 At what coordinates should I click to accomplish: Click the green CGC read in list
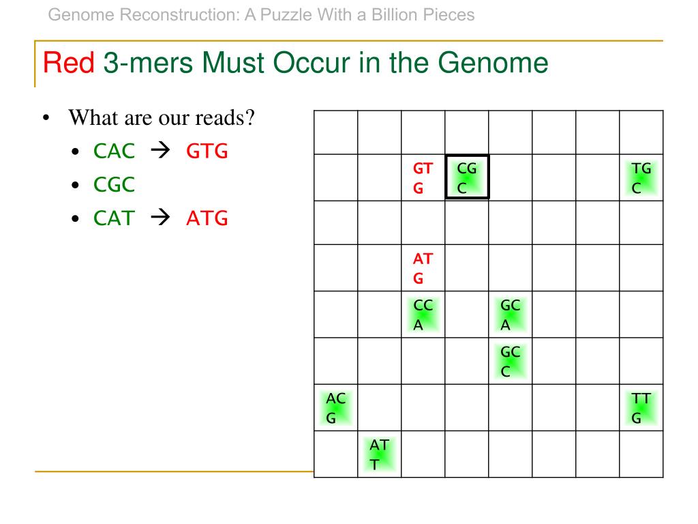(114, 184)
